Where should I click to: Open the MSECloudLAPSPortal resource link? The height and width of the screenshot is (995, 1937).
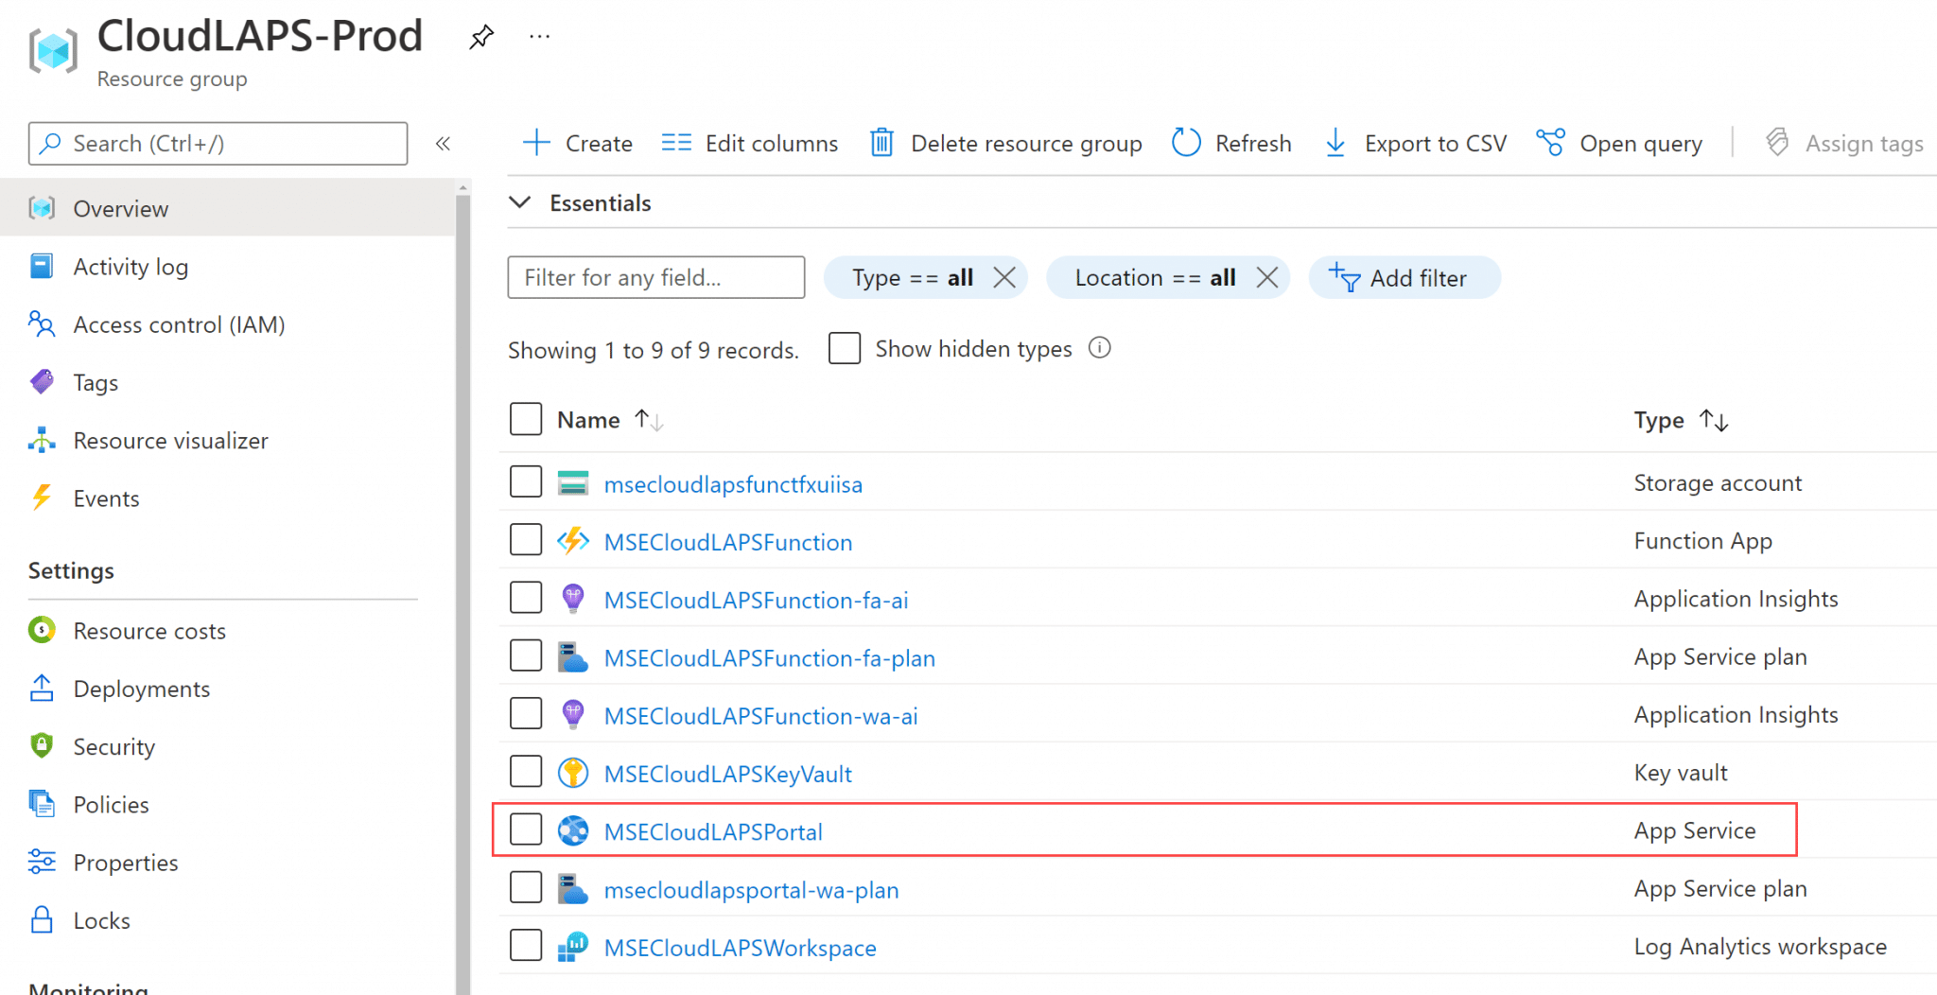pos(712,831)
